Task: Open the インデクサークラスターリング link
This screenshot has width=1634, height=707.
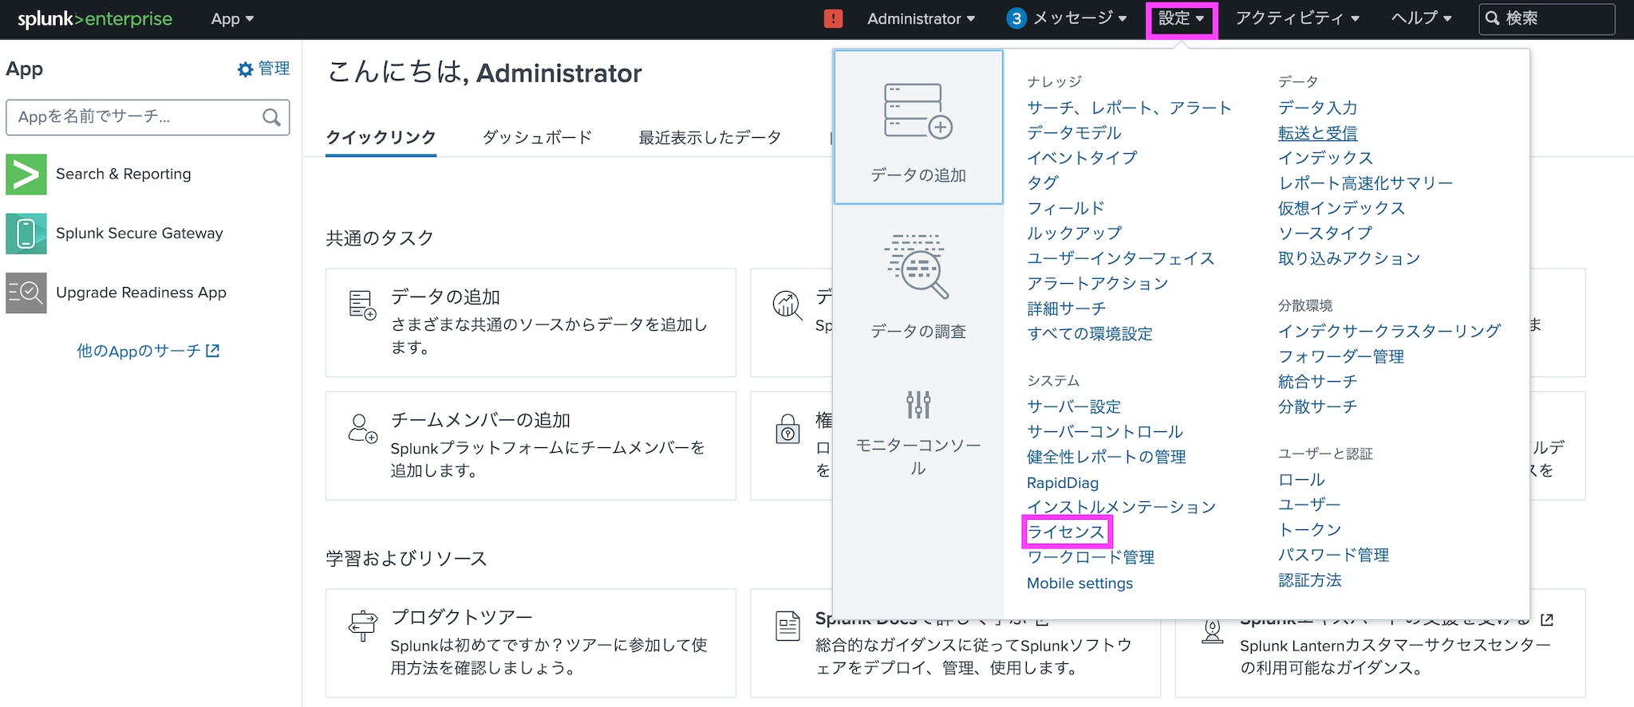Action: pyautogui.click(x=1389, y=331)
